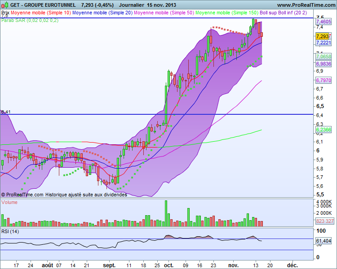
Task: Click the 15 nov. 2013 date
Action: pos(162,5)
